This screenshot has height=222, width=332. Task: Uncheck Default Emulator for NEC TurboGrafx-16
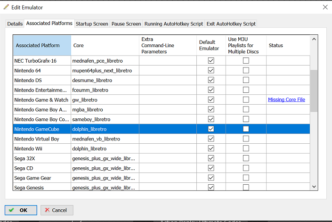[211, 61]
